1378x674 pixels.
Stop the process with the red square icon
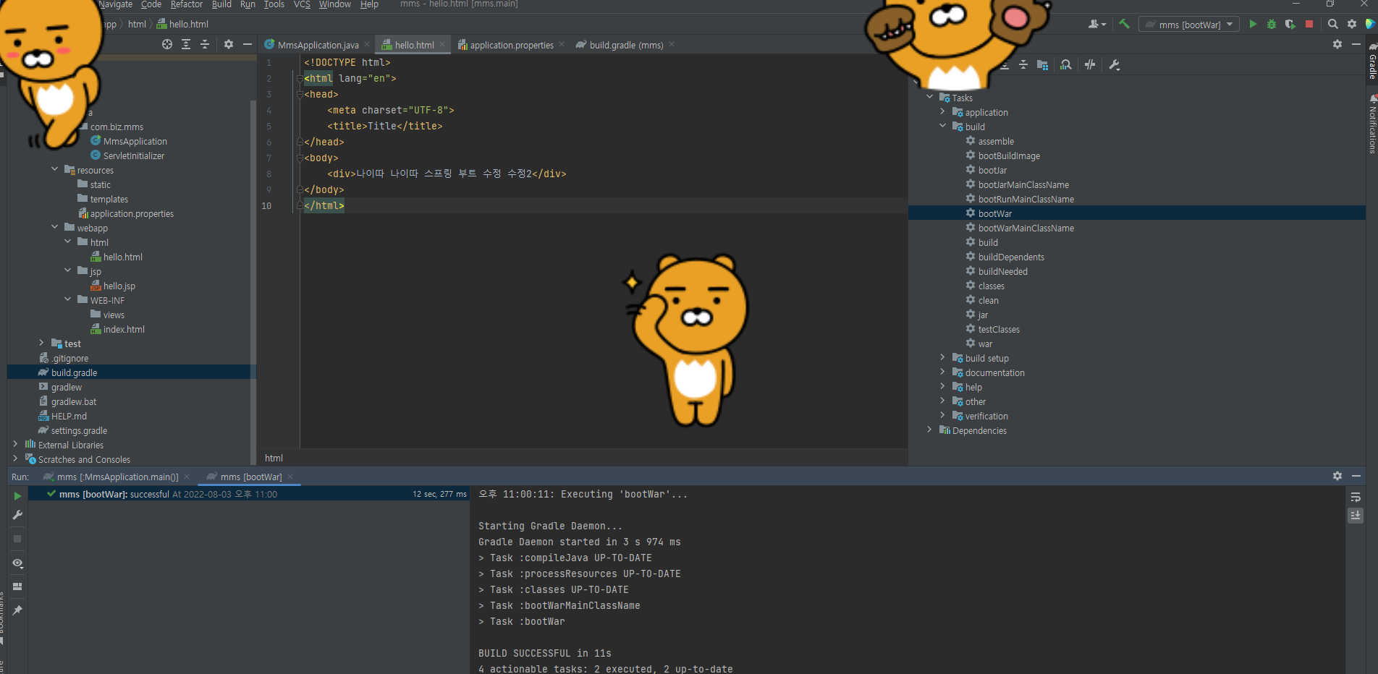(x=1309, y=24)
